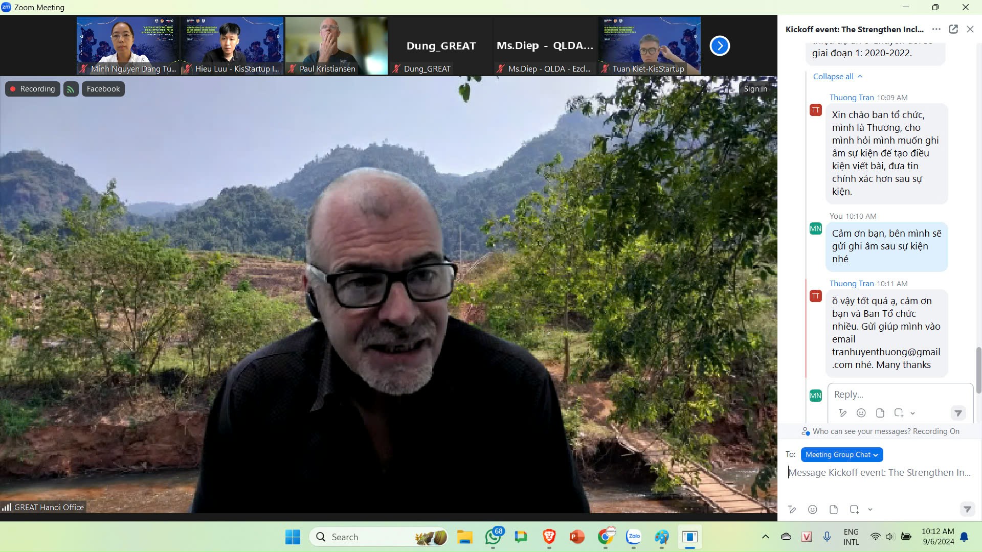Viewport: 982px width, 552px height.
Task: Click the chat panel scrollbar
Action: point(978,370)
